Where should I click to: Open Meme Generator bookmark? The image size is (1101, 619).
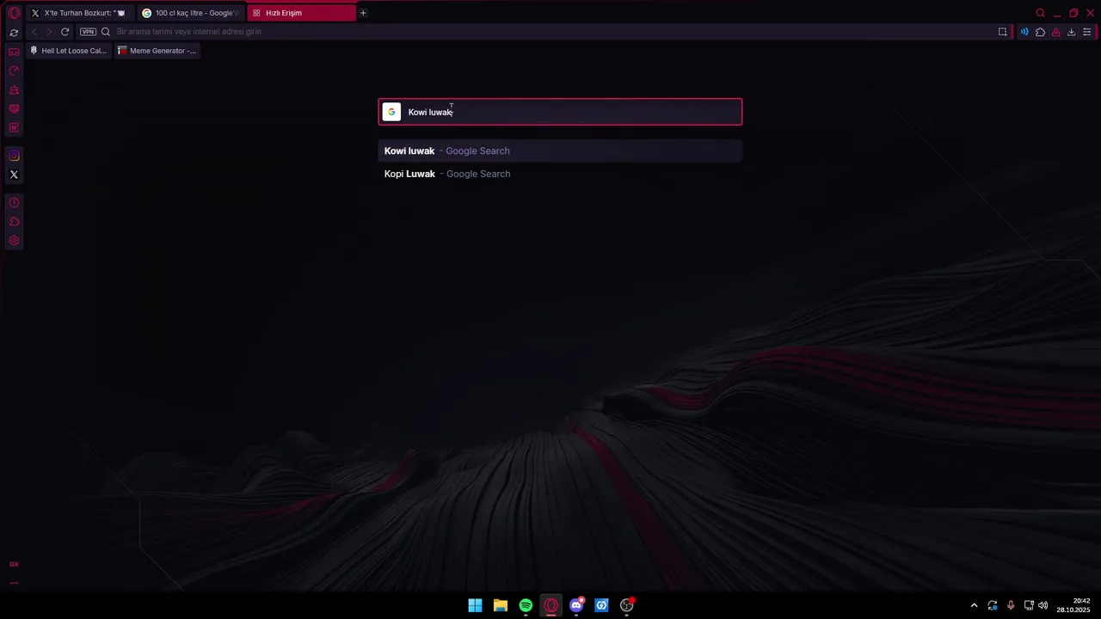tap(157, 51)
